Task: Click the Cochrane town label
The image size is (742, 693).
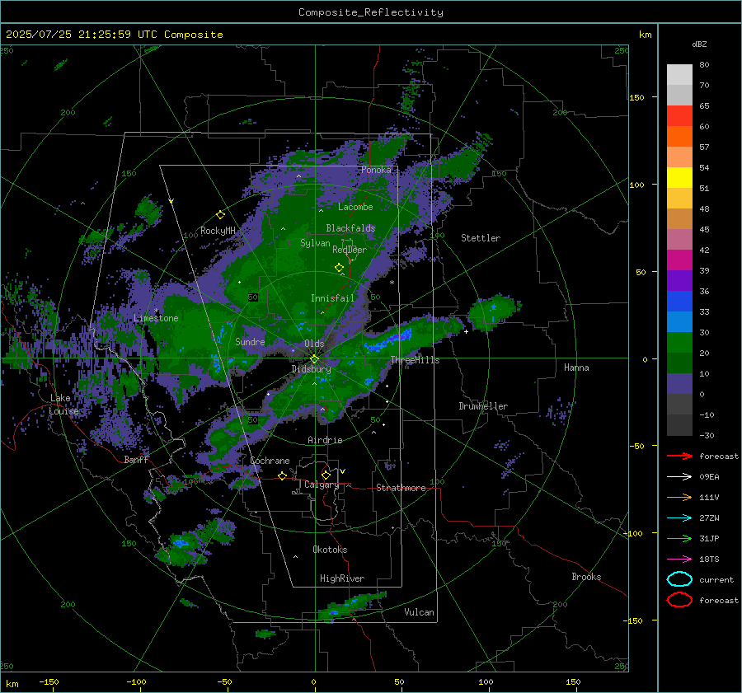Action: click(270, 461)
